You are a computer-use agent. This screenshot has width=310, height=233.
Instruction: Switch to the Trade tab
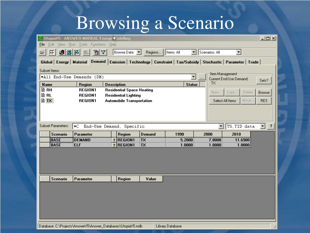click(253, 62)
